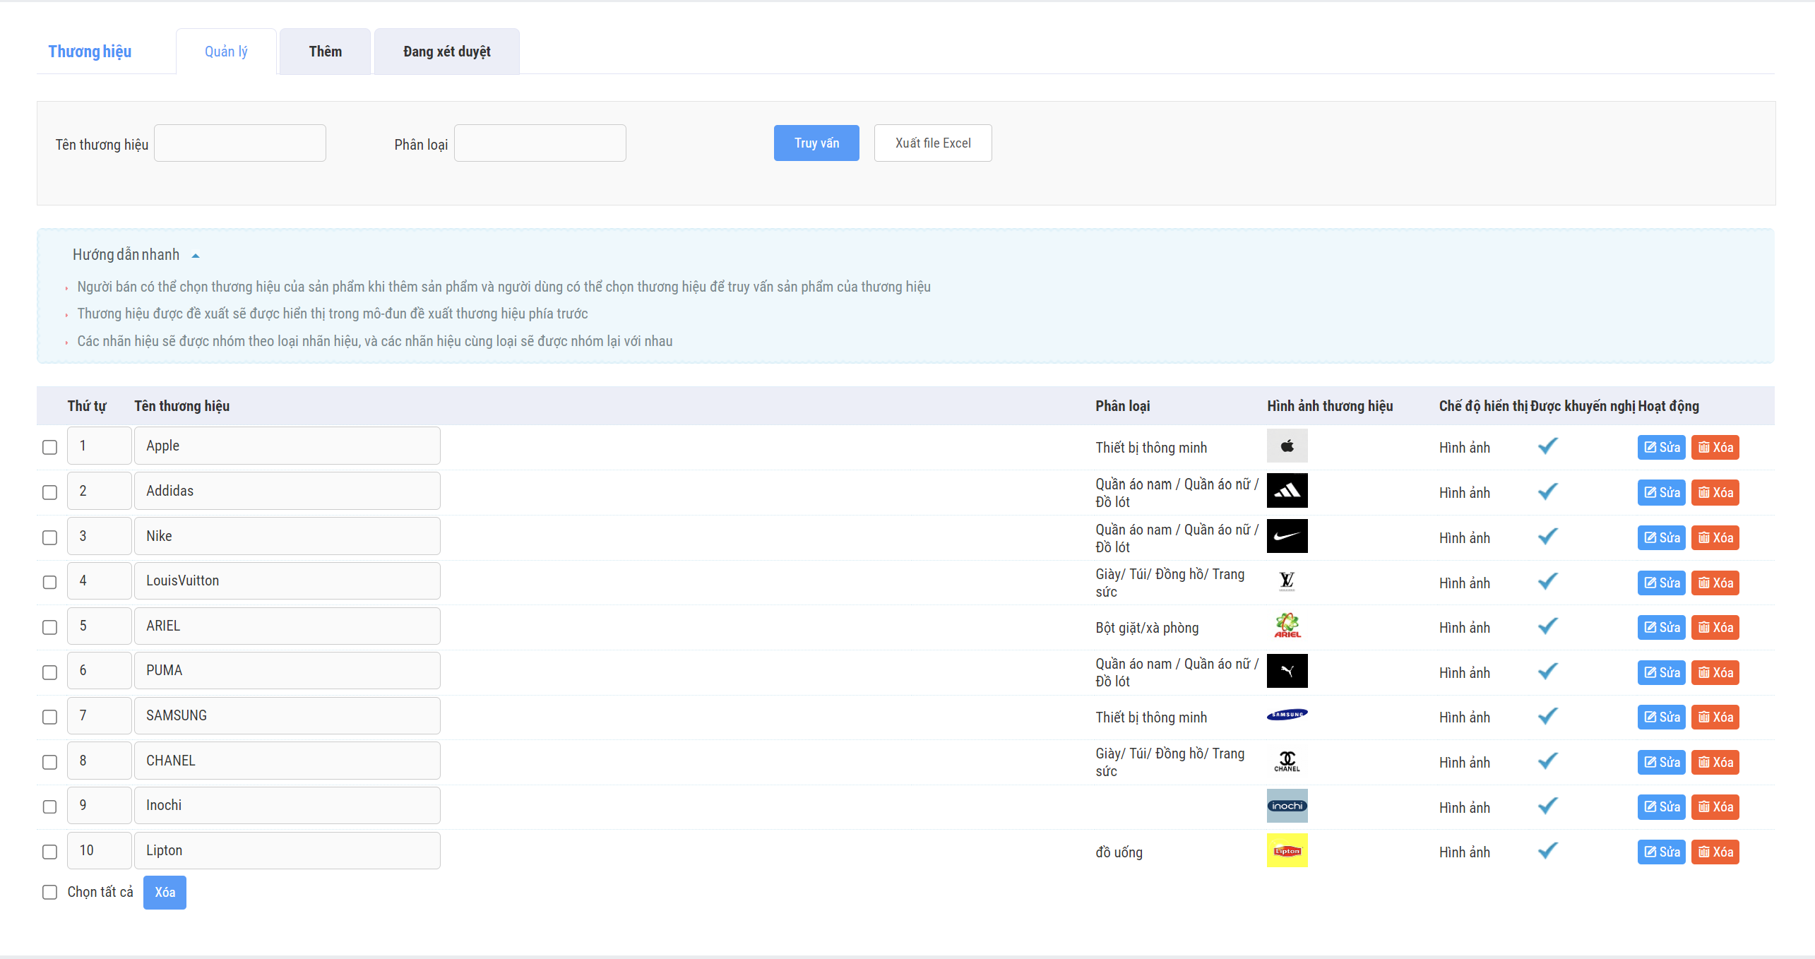Screen dimensions: 1815x959
Task: Tick the checkbox for the Apple row
Action: [x=49, y=447]
